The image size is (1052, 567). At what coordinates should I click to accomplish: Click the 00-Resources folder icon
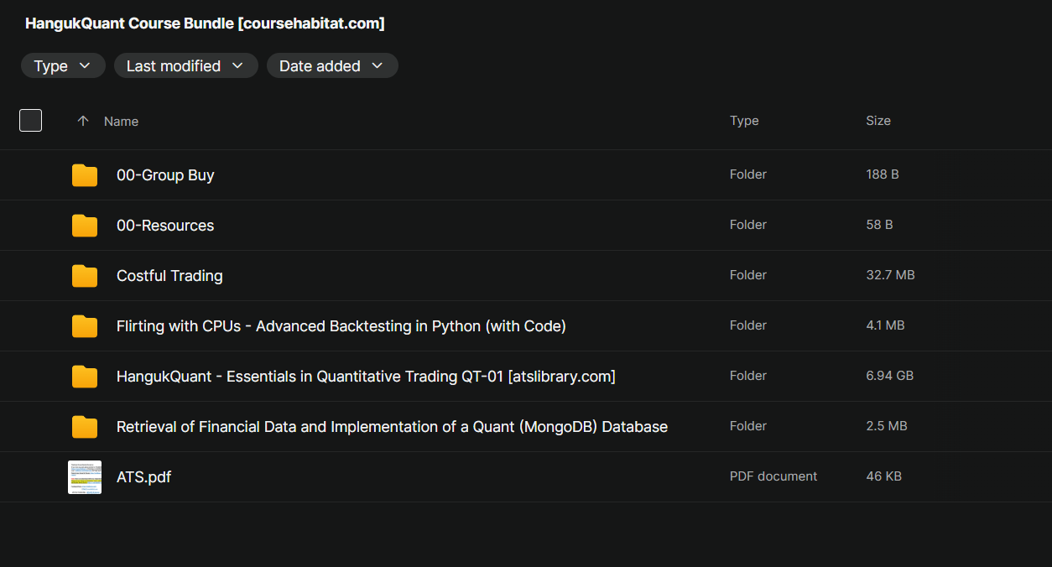click(x=85, y=226)
